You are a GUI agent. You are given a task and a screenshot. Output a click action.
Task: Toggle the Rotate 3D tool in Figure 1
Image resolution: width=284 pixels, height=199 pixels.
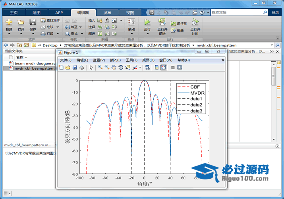click(x=121, y=68)
